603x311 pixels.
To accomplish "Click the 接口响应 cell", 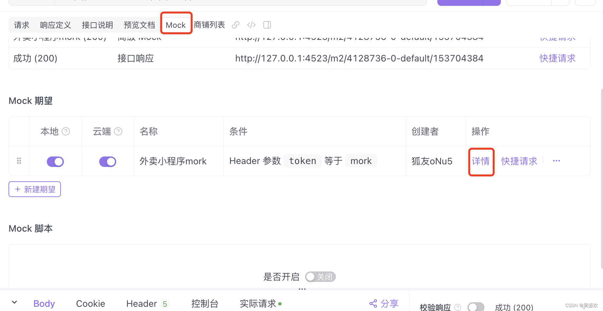I will tap(136, 58).
